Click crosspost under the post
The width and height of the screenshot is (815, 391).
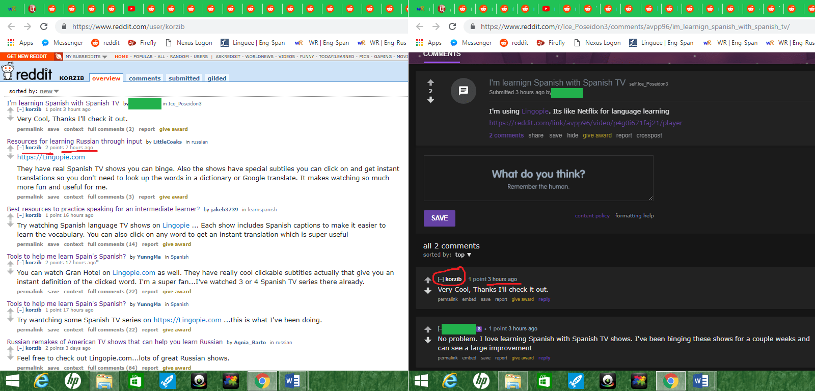[x=649, y=135]
